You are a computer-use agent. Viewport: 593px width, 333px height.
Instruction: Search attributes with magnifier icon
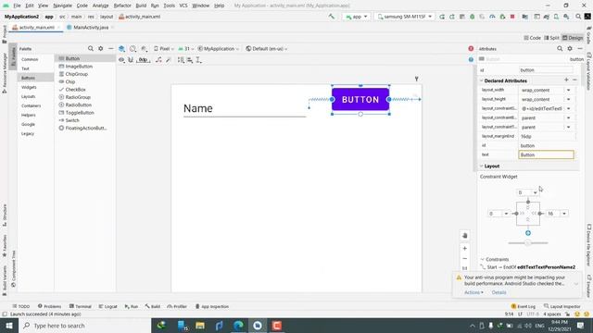pyautogui.click(x=560, y=49)
